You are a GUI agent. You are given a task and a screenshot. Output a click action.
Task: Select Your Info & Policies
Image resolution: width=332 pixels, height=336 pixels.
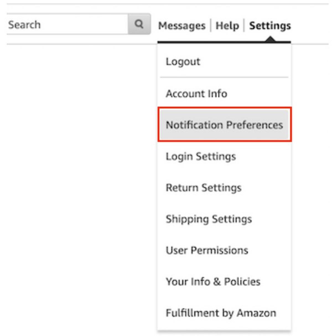click(212, 282)
